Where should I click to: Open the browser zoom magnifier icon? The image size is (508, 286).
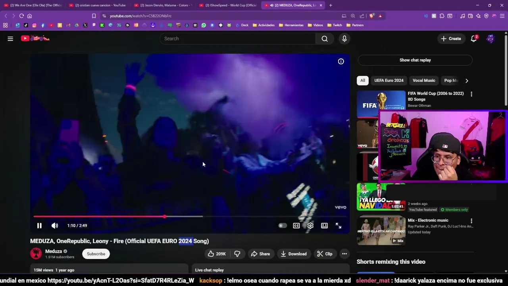[x=353, y=16]
